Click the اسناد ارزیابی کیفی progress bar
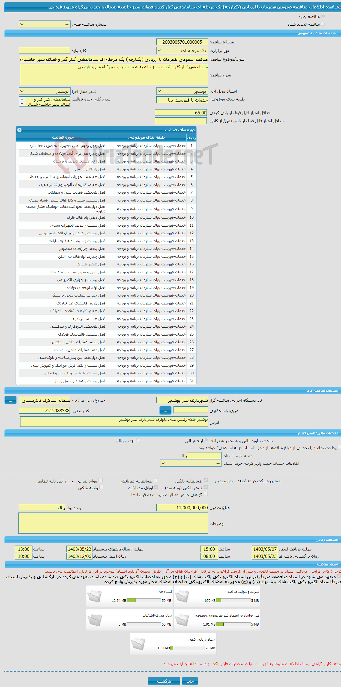The height and width of the screenshot is (687, 341). coord(188,648)
